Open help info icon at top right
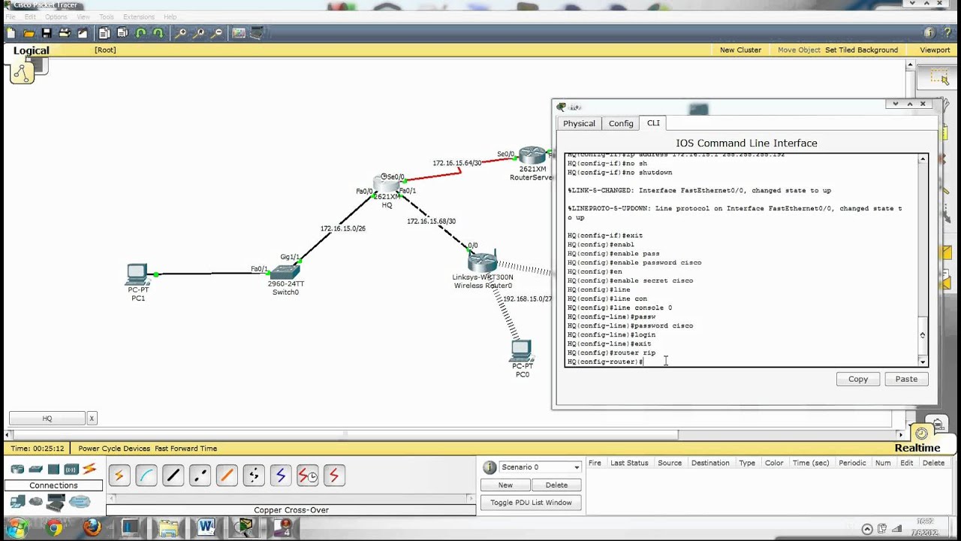Screen dimensions: 961x541 point(929,33)
